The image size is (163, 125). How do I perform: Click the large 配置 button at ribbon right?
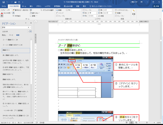click(134, 12)
